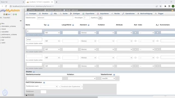Open browser extensions puzzle icon
Viewport: 175px width, 98px height.
coord(165,6)
